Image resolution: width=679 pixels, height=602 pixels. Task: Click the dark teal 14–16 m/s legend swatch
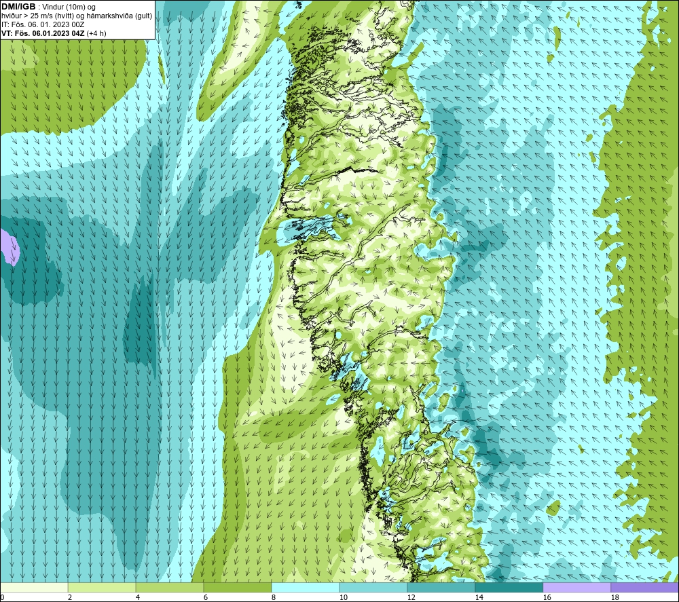[509, 587]
